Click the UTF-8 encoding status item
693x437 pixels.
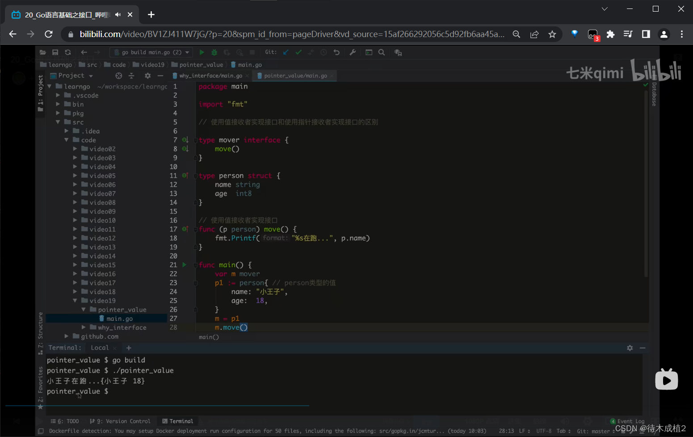[544, 431]
